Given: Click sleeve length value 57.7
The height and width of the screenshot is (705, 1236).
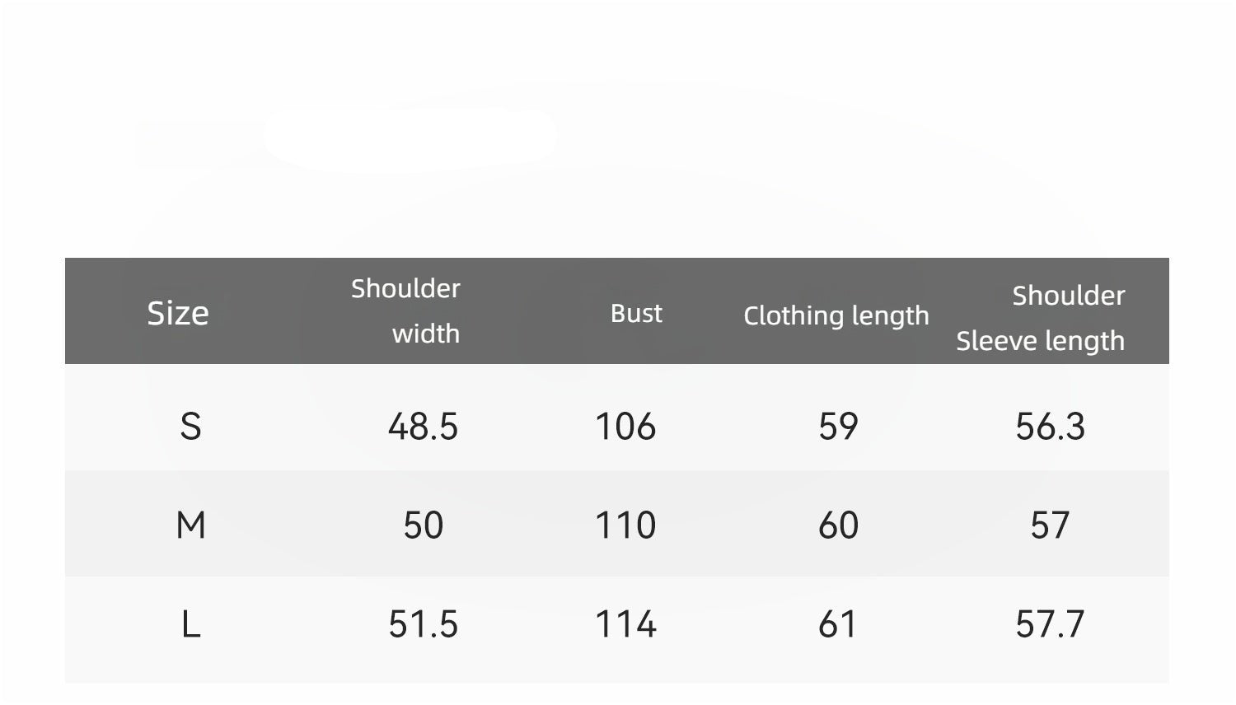Looking at the screenshot, I should [1050, 624].
